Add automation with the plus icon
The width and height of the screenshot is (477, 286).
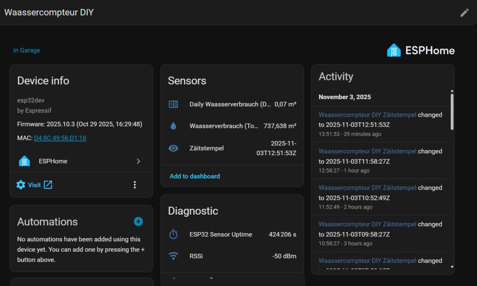pos(138,222)
